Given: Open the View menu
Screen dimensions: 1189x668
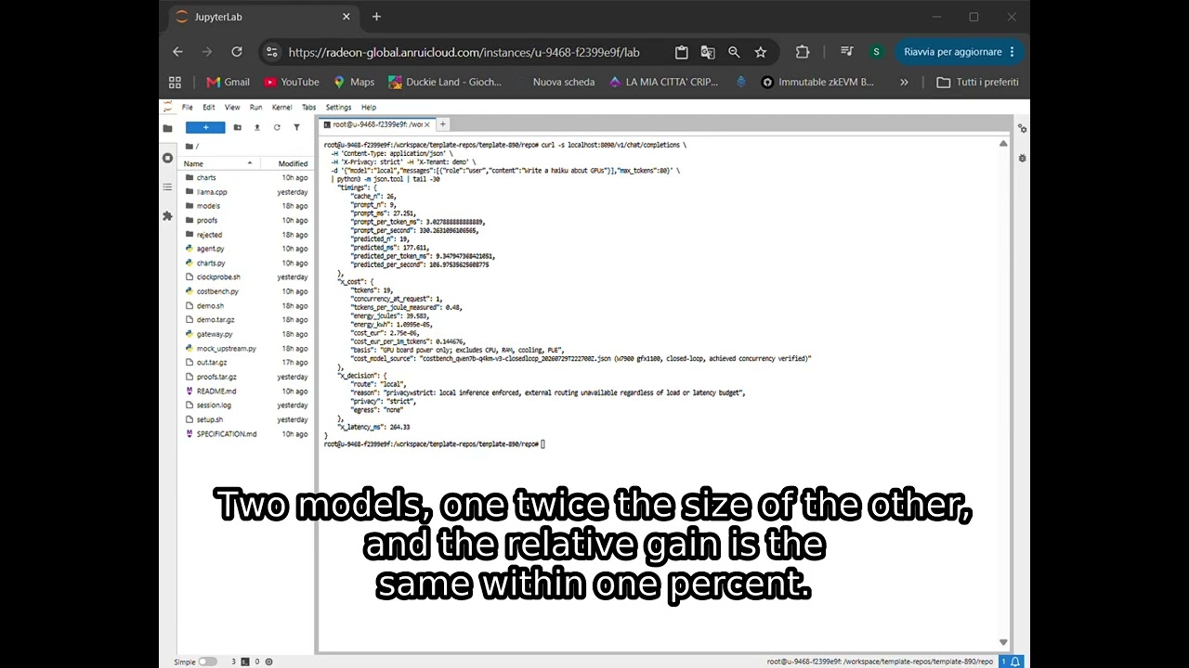Looking at the screenshot, I should coord(232,108).
